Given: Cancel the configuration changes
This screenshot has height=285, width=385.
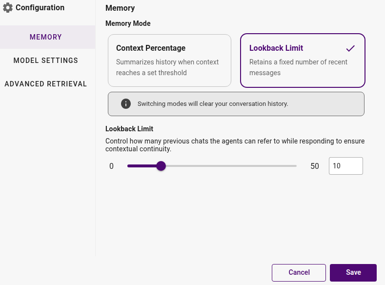Looking at the screenshot, I should [x=299, y=272].
